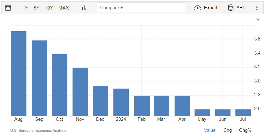Open the three-dot more options menu

click(257, 8)
